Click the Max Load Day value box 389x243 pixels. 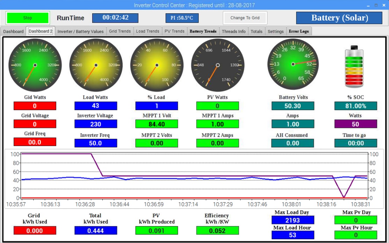(293, 220)
